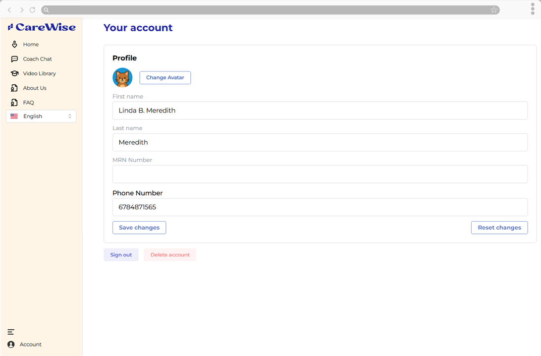Screen dimensions: 541x356
Task: Click the Save changes button
Action: pyautogui.click(x=139, y=228)
